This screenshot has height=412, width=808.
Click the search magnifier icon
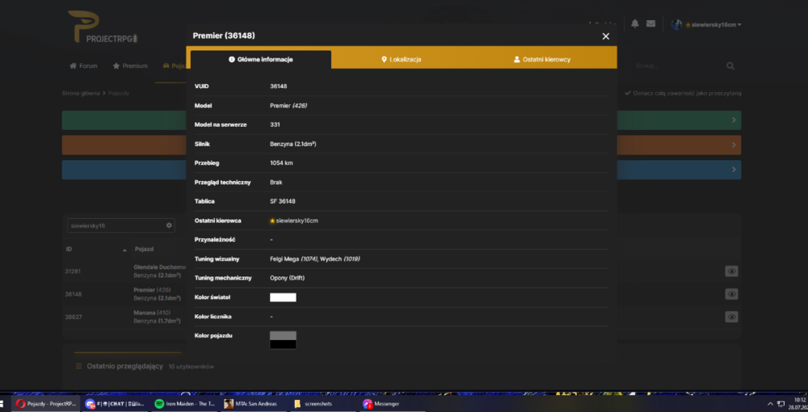point(730,66)
